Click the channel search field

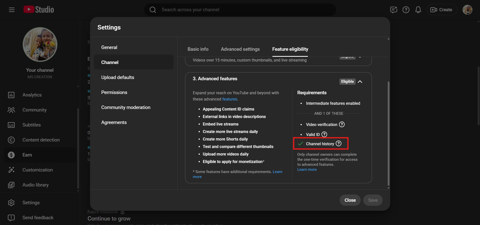click(240, 10)
